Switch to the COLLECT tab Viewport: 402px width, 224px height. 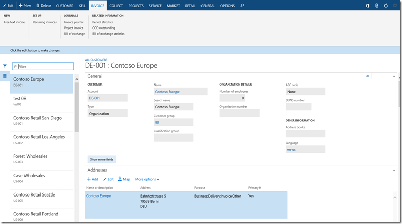[x=116, y=6]
